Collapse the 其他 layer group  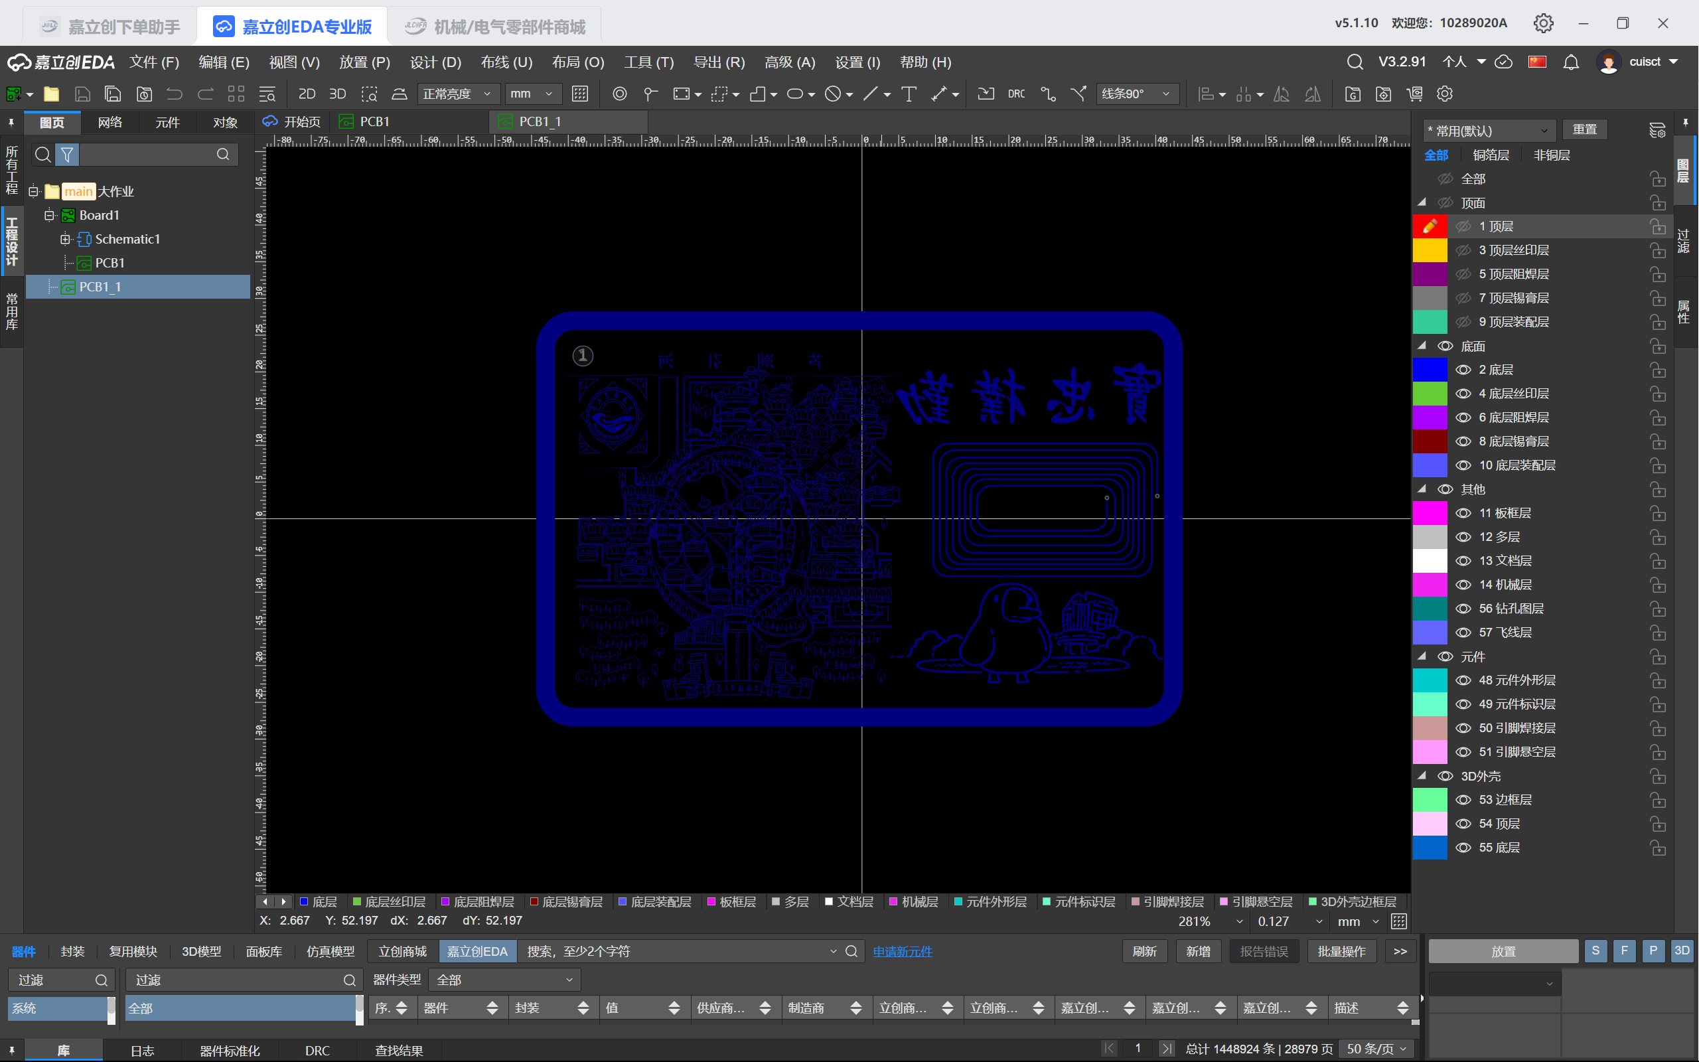tap(1422, 489)
